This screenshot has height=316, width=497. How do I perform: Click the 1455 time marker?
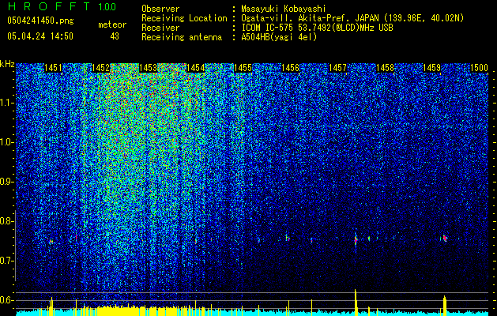coord(243,68)
